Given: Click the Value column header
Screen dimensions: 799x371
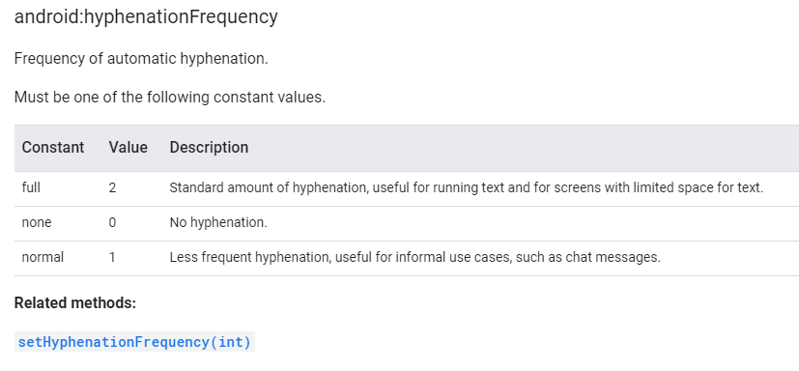Looking at the screenshot, I should coord(128,147).
